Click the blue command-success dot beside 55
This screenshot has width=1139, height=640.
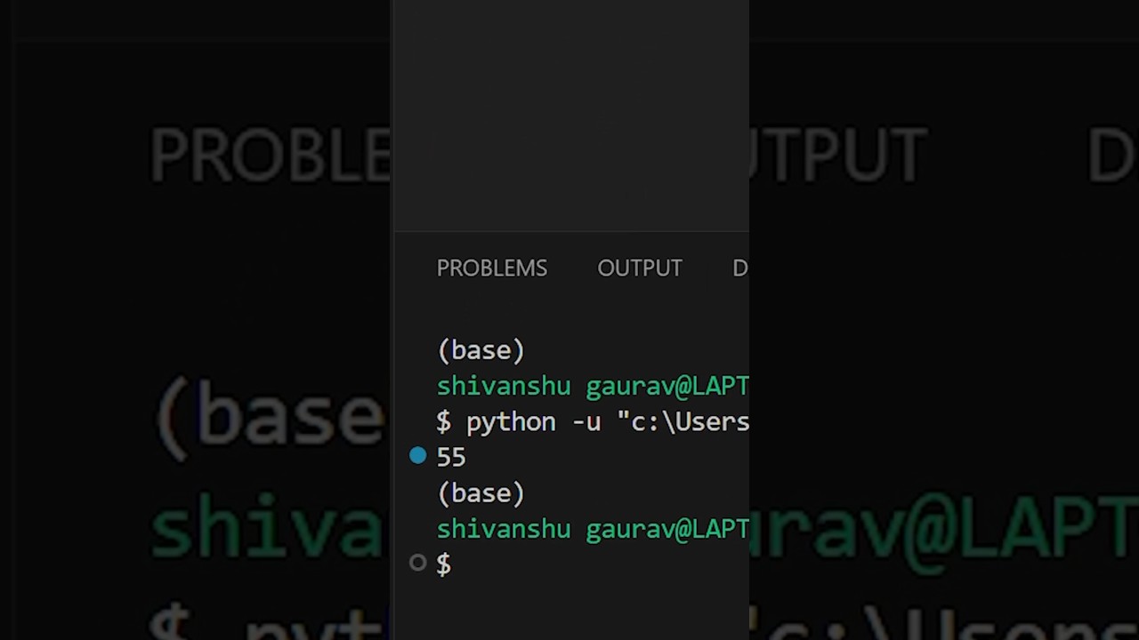[x=417, y=456]
